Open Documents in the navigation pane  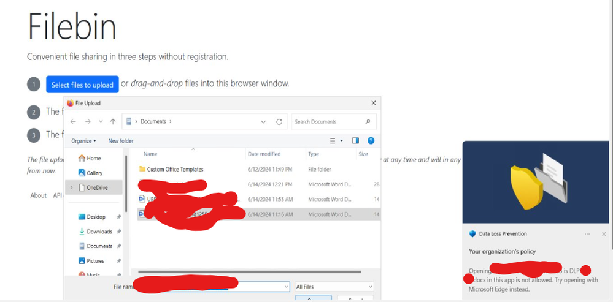(x=99, y=246)
